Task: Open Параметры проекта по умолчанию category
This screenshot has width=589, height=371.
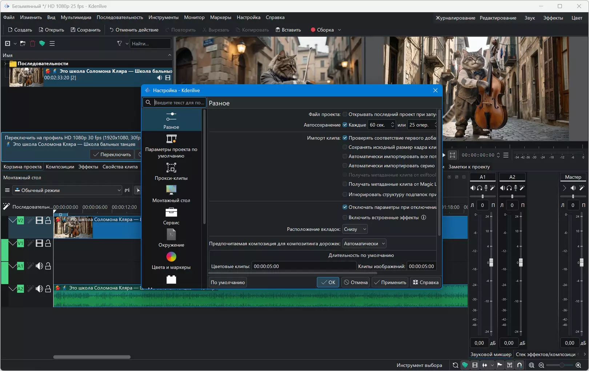Action: point(171,146)
